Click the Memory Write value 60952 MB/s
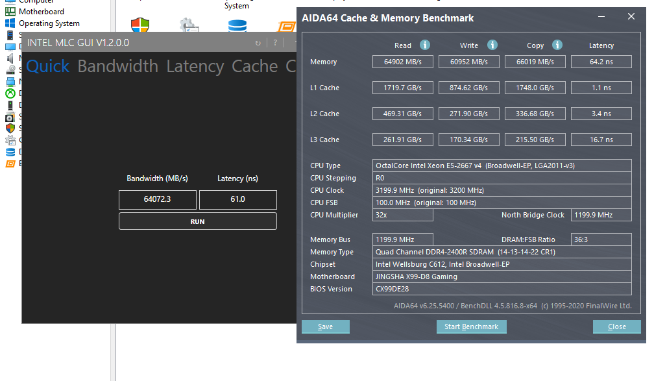Screen dimensions: 654x381 469,62
